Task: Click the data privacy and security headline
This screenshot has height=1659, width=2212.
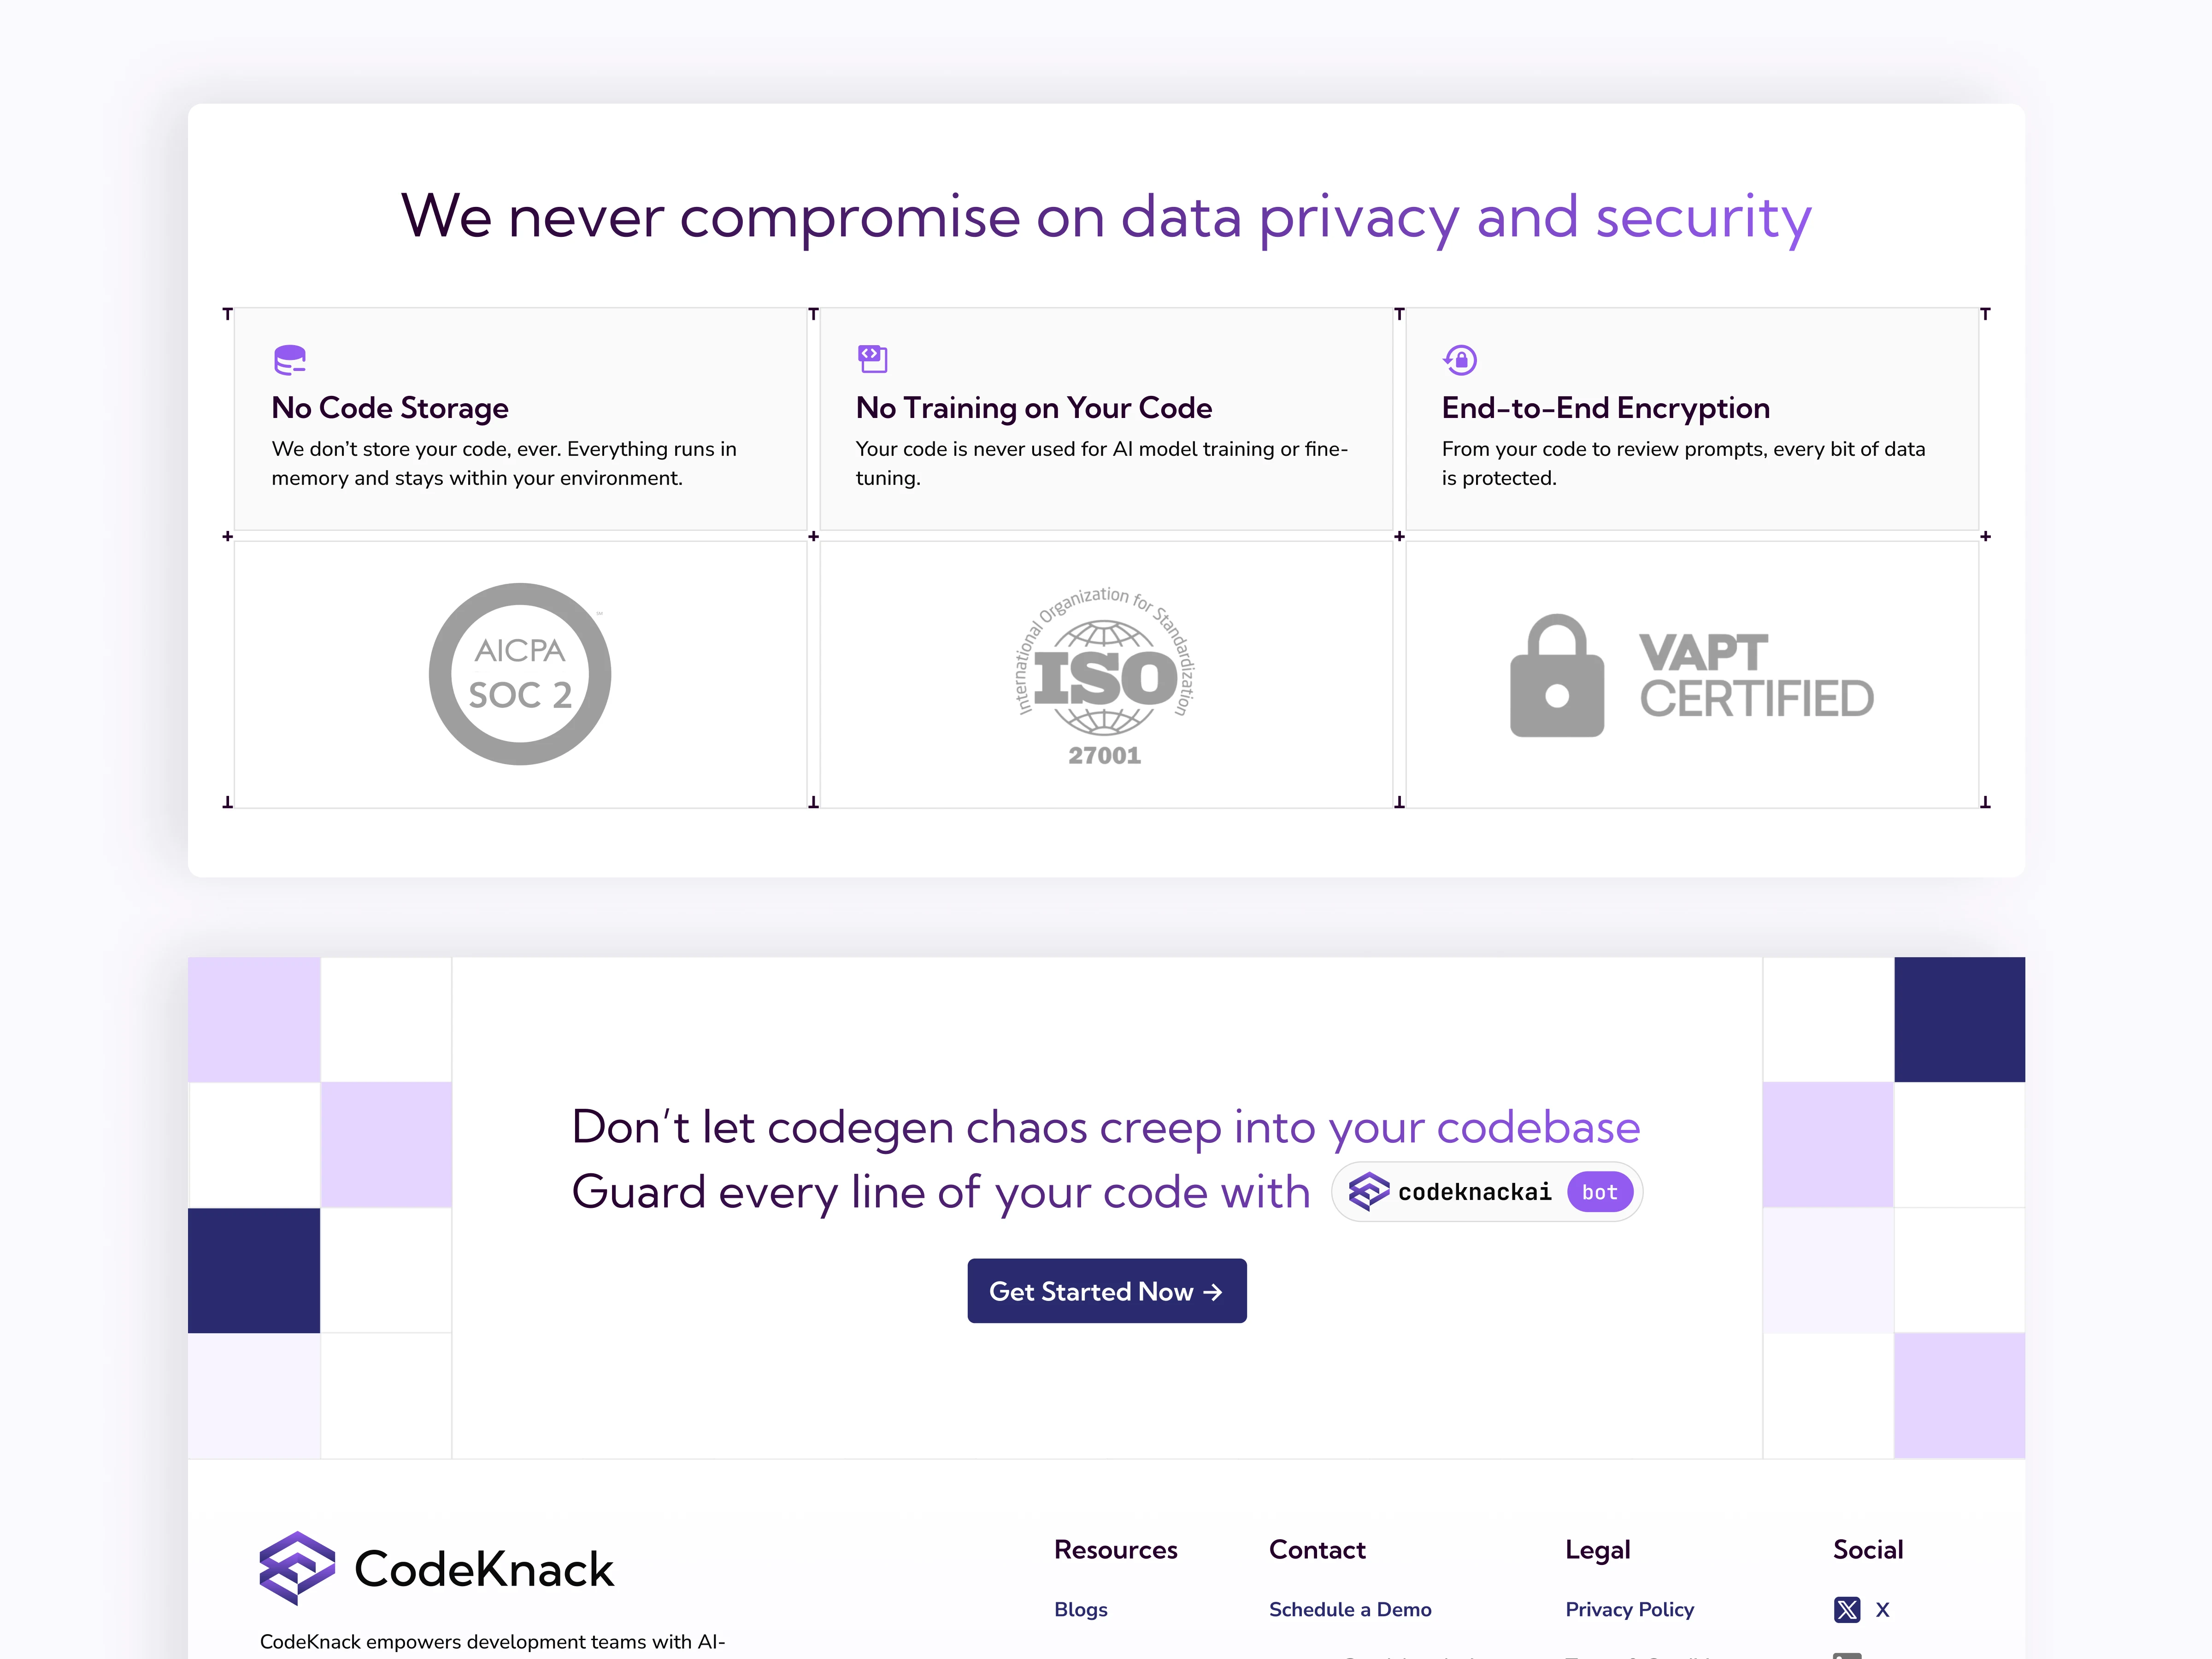Action: click(x=1106, y=217)
